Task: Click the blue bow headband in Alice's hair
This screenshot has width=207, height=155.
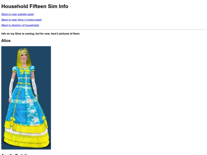Action: coord(22,50)
